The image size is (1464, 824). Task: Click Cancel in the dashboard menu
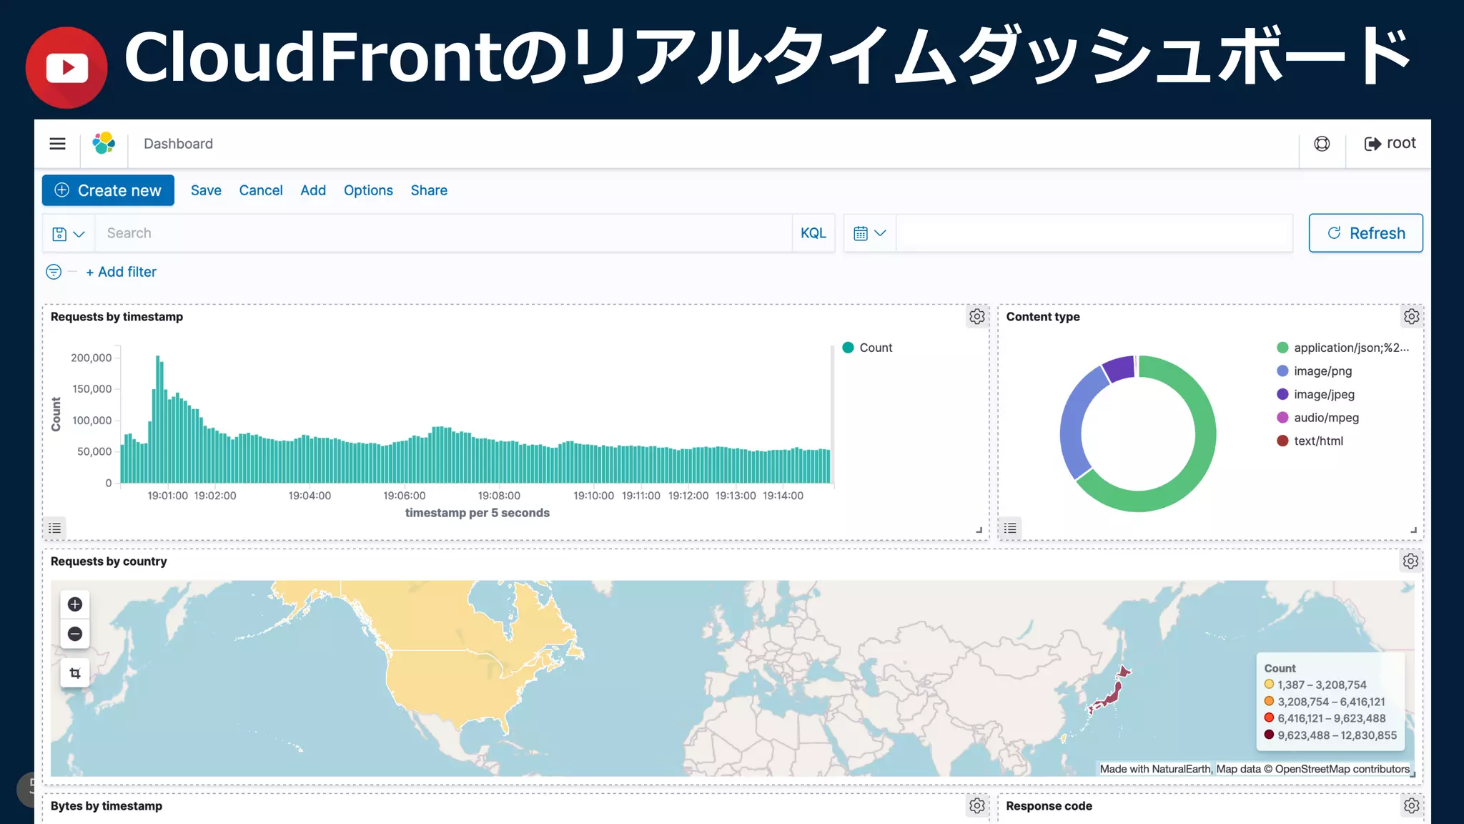point(261,190)
